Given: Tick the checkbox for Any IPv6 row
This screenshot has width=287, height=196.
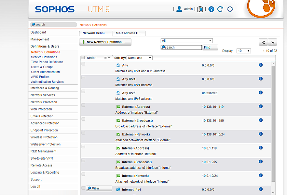Looking at the screenshot, I should (x=83, y=91).
